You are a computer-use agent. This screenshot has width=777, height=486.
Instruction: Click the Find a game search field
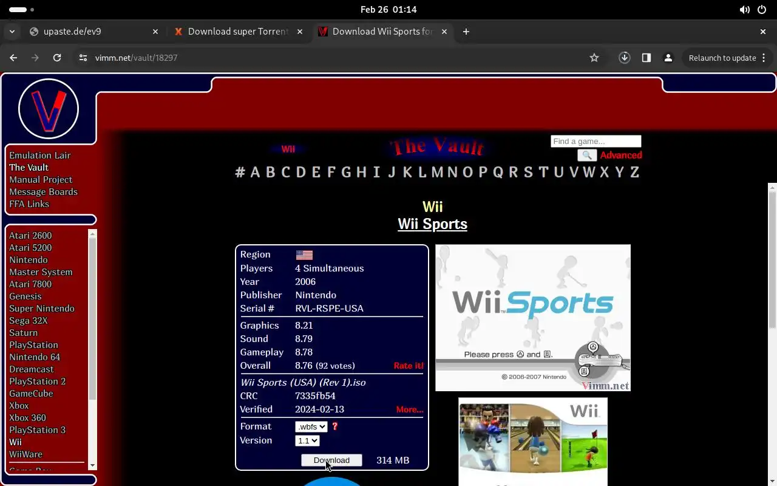click(x=595, y=142)
